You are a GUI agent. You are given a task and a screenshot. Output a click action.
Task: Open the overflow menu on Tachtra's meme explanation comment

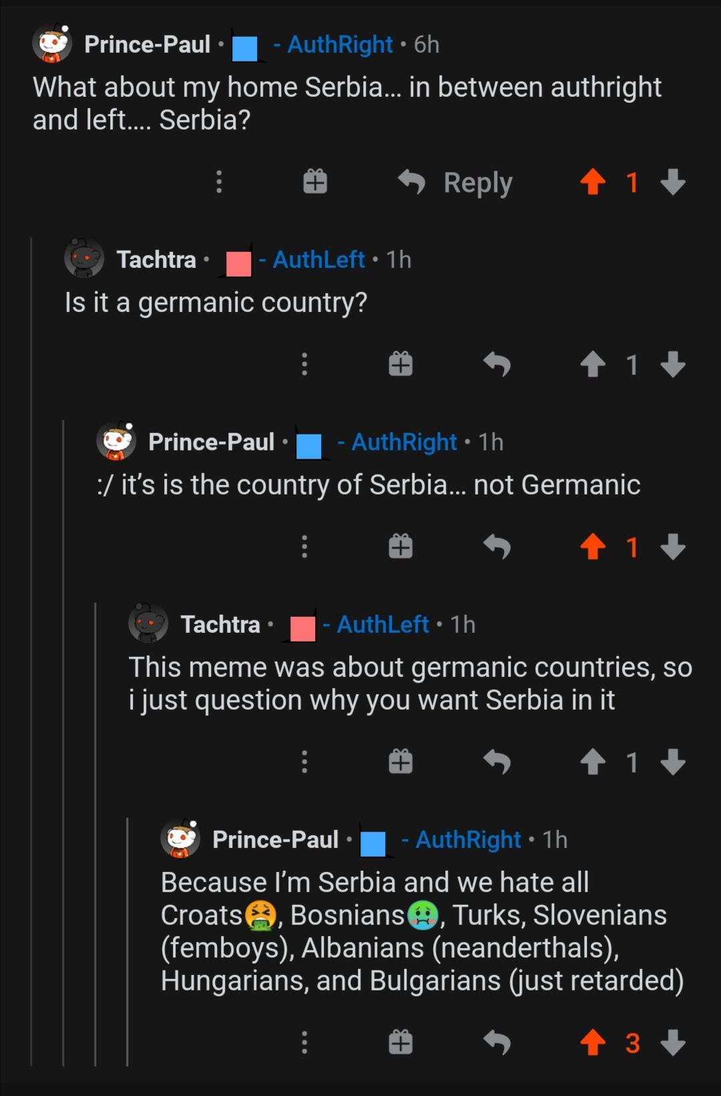pos(304,761)
